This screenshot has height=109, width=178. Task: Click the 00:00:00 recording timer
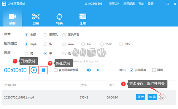point(15,70)
